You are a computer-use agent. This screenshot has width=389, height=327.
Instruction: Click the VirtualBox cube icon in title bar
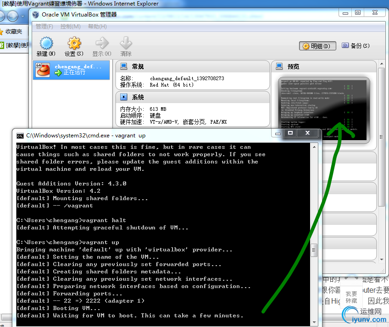36,15
